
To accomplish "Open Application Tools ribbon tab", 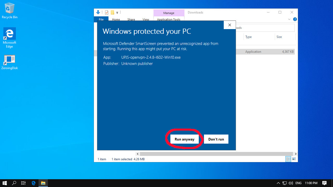I will 169,19.
